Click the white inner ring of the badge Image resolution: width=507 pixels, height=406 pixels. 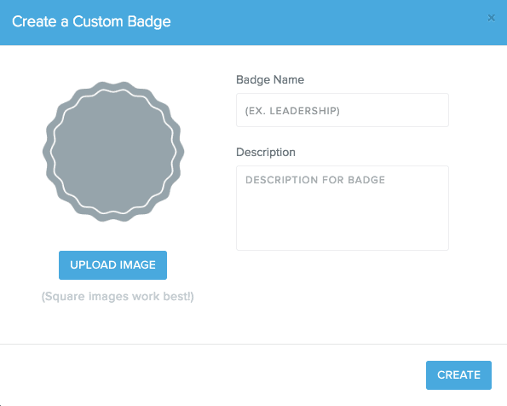(113, 90)
